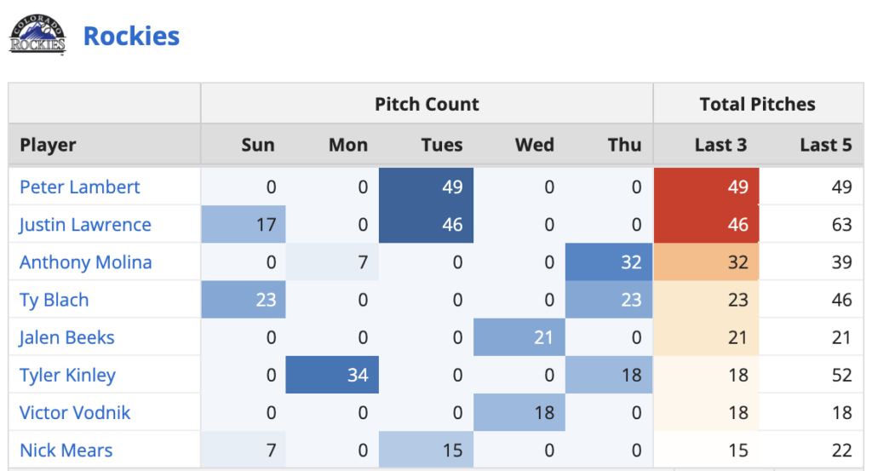Sort by the Wed column header
The width and height of the screenshot is (872, 471).
535,145
